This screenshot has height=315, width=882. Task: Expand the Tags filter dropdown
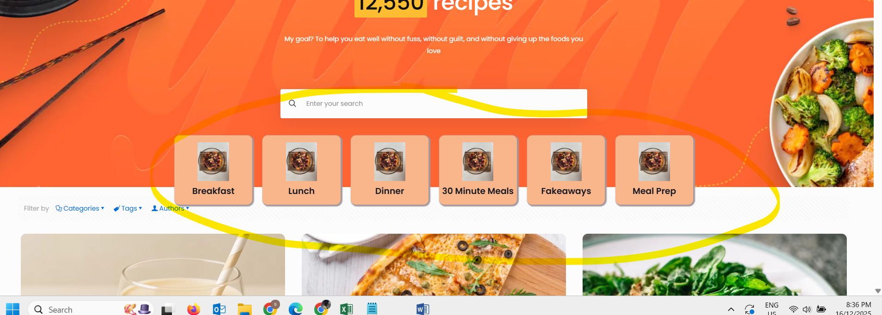click(128, 208)
